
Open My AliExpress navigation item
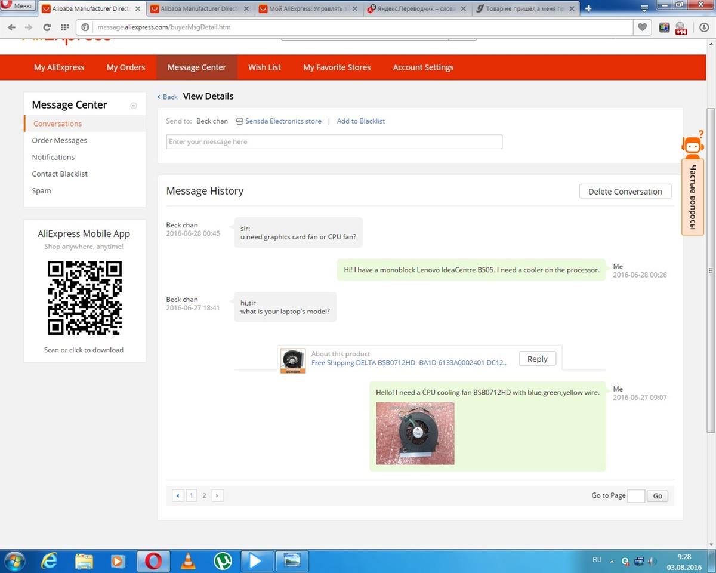tap(59, 67)
